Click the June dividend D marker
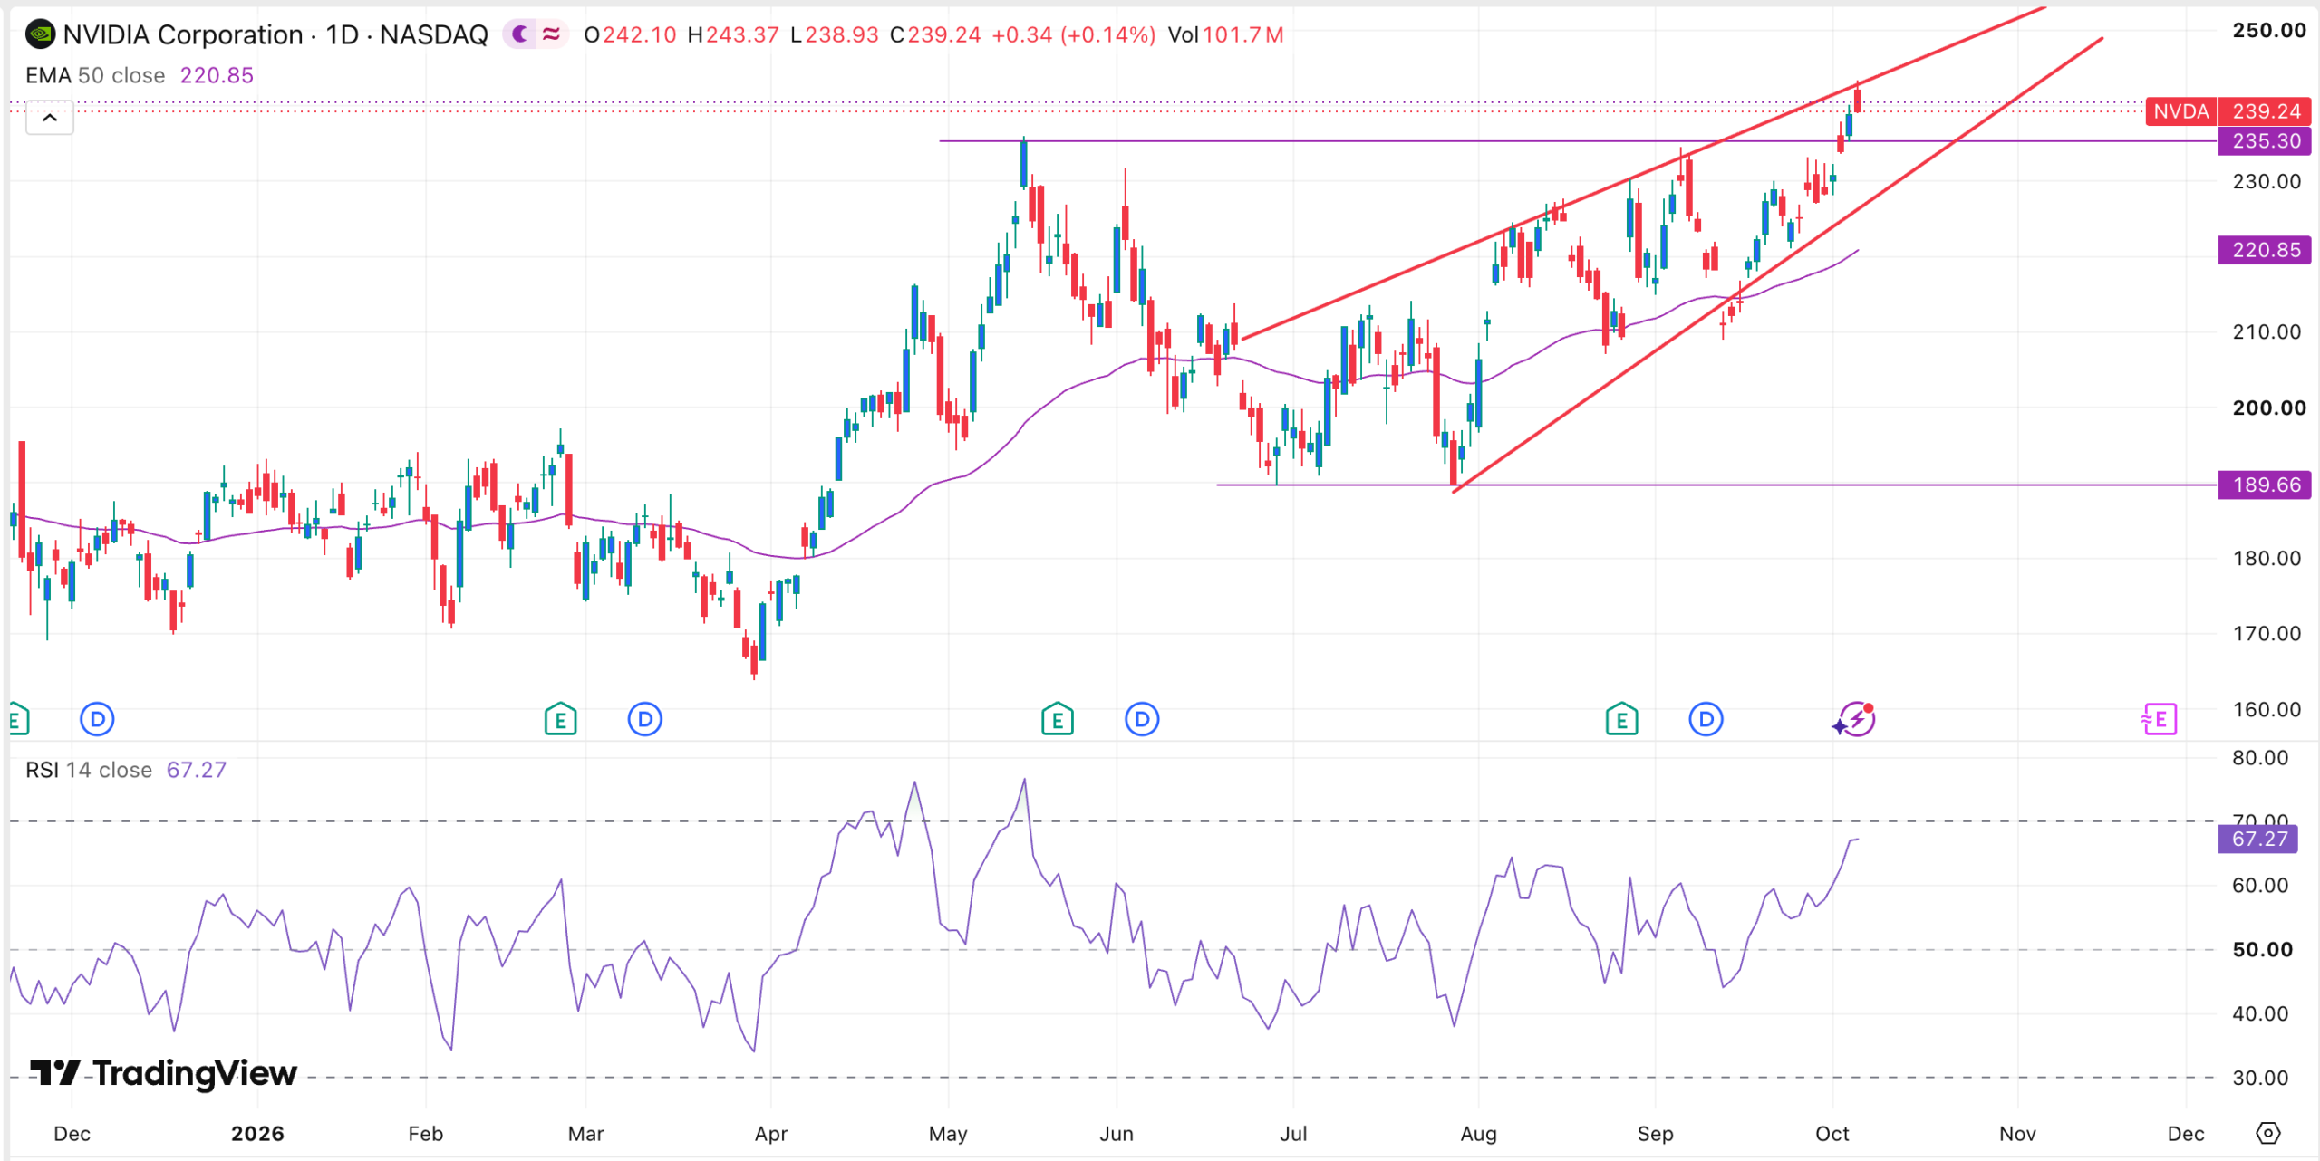 tap(1142, 720)
